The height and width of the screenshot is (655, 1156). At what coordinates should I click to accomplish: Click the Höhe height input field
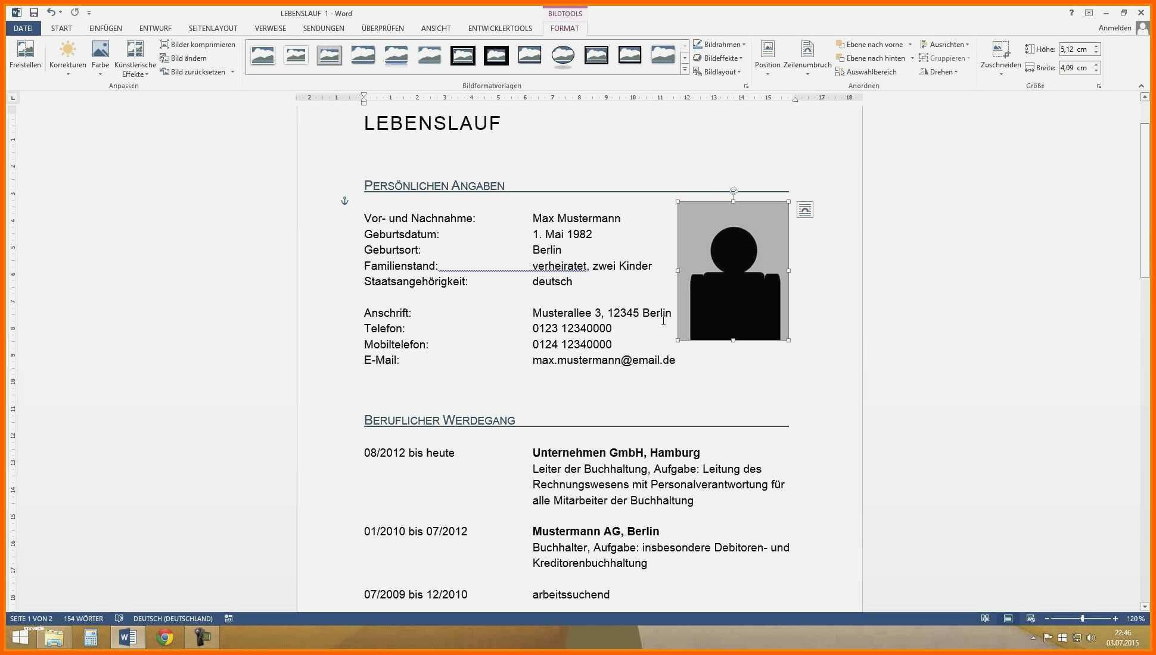(1076, 49)
